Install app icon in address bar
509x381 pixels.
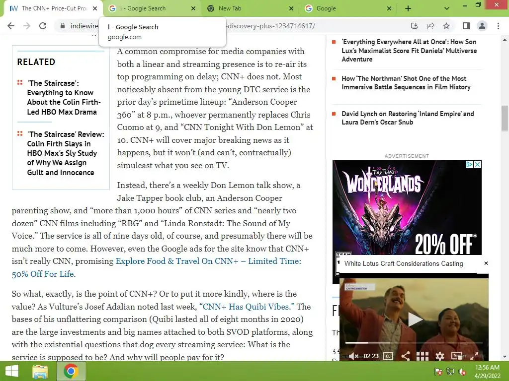(x=414, y=26)
